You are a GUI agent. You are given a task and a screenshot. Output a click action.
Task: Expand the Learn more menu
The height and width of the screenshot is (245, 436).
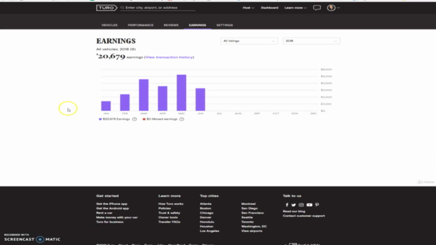tap(295, 7)
